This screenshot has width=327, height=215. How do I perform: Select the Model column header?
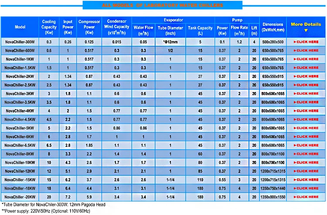click(20, 27)
